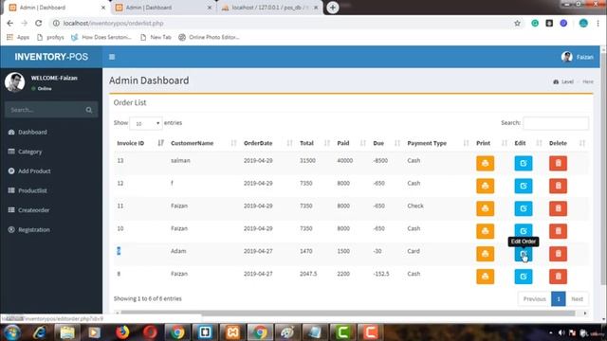Edit order 11 paid by Check

click(x=523, y=208)
